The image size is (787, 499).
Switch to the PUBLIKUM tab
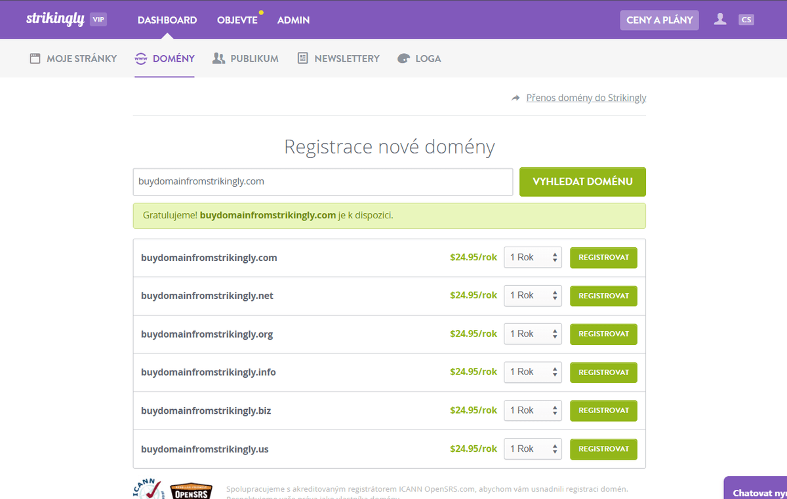pos(245,58)
